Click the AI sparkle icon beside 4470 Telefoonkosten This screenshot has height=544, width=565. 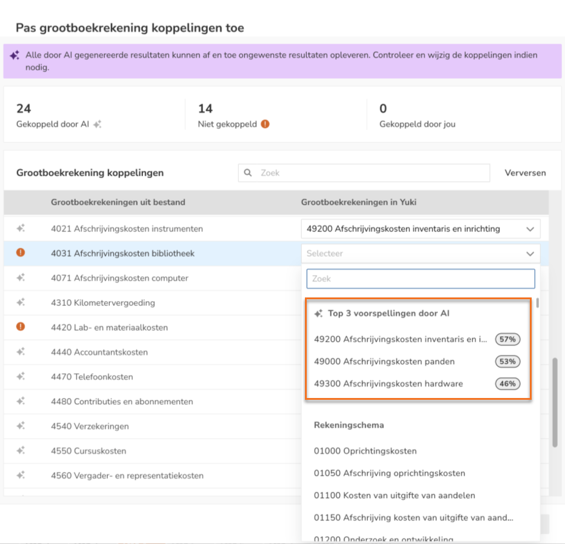(21, 376)
